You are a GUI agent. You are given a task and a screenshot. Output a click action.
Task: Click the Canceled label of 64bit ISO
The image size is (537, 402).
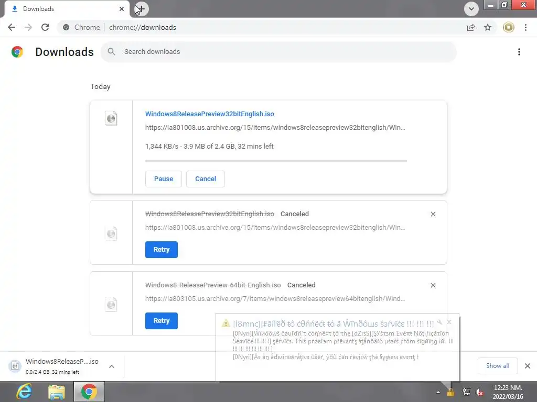click(302, 285)
